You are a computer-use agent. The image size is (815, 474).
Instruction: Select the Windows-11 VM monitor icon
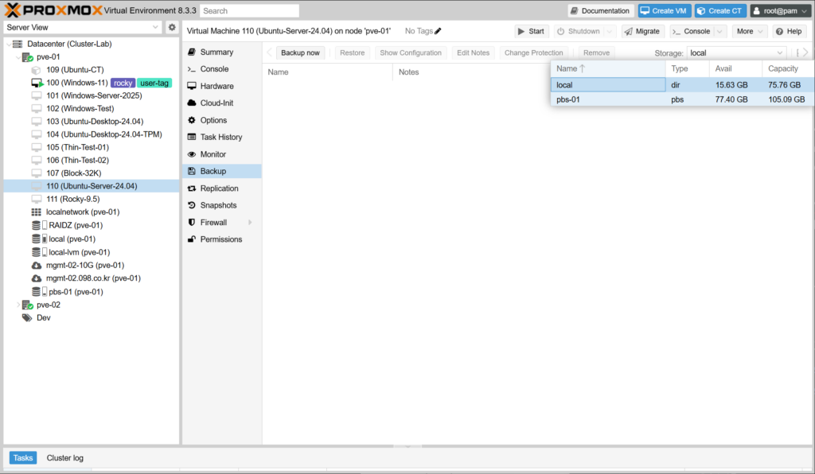[37, 83]
